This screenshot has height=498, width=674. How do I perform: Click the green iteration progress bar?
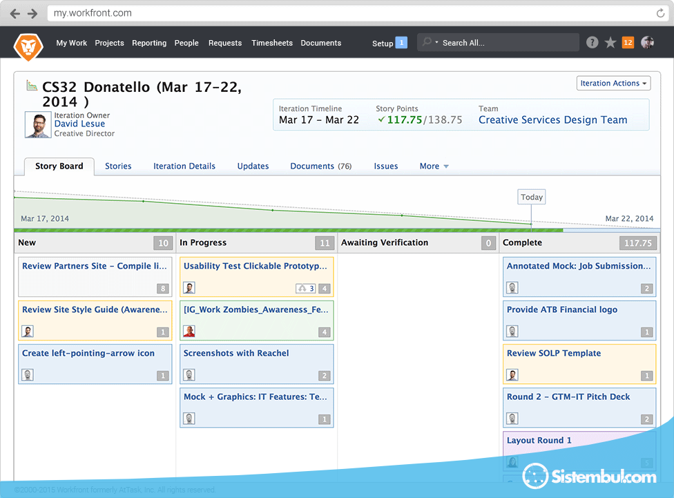coord(289,231)
